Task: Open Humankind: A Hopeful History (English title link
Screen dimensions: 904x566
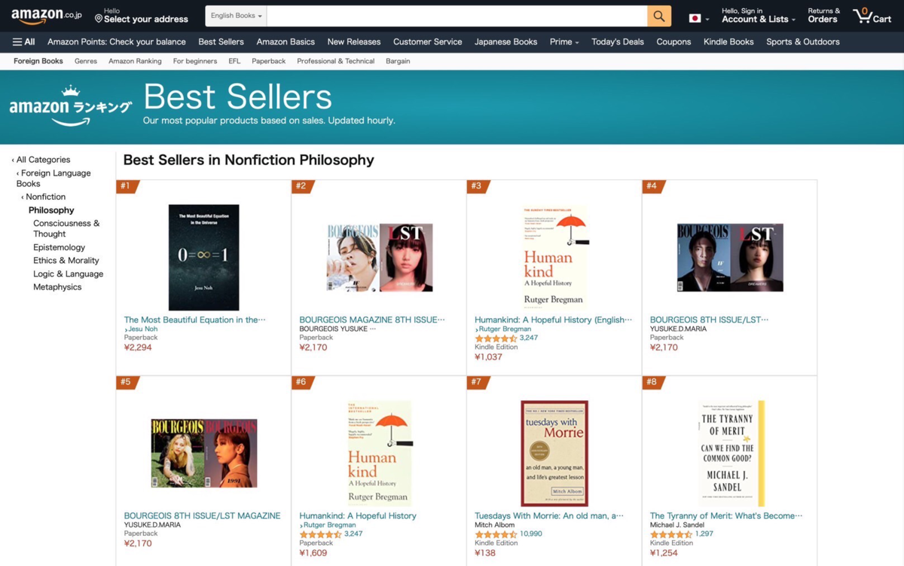Action: click(553, 320)
